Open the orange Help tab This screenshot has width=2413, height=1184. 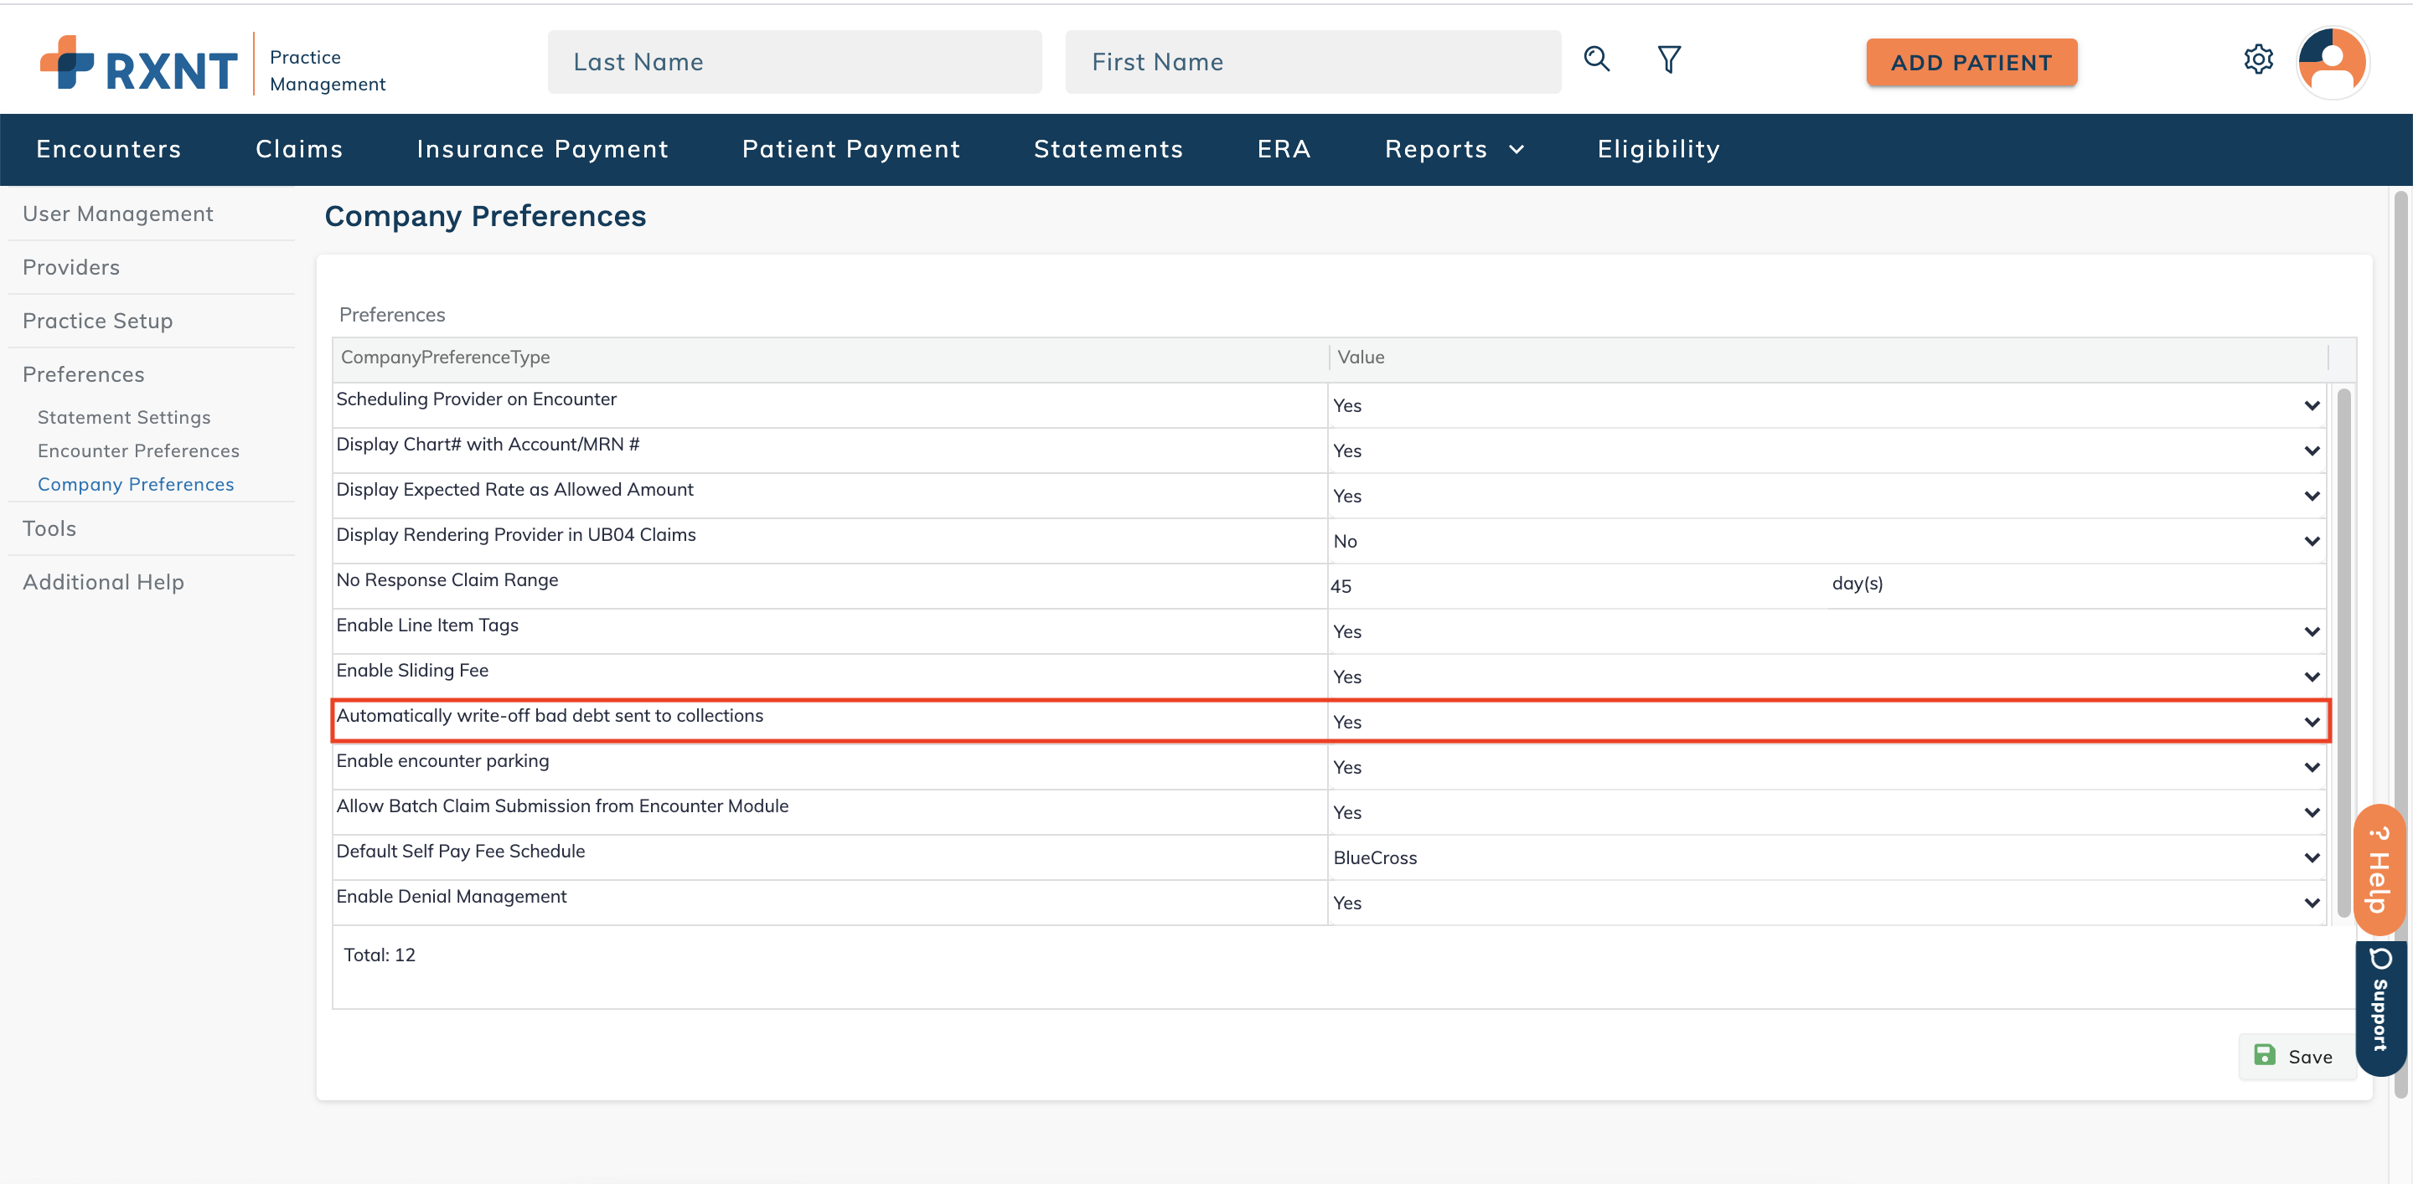click(2379, 871)
